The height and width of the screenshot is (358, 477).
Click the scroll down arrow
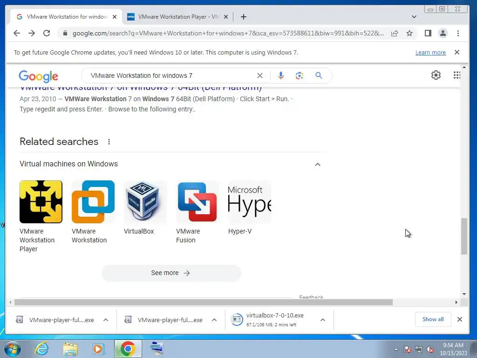coord(464,294)
